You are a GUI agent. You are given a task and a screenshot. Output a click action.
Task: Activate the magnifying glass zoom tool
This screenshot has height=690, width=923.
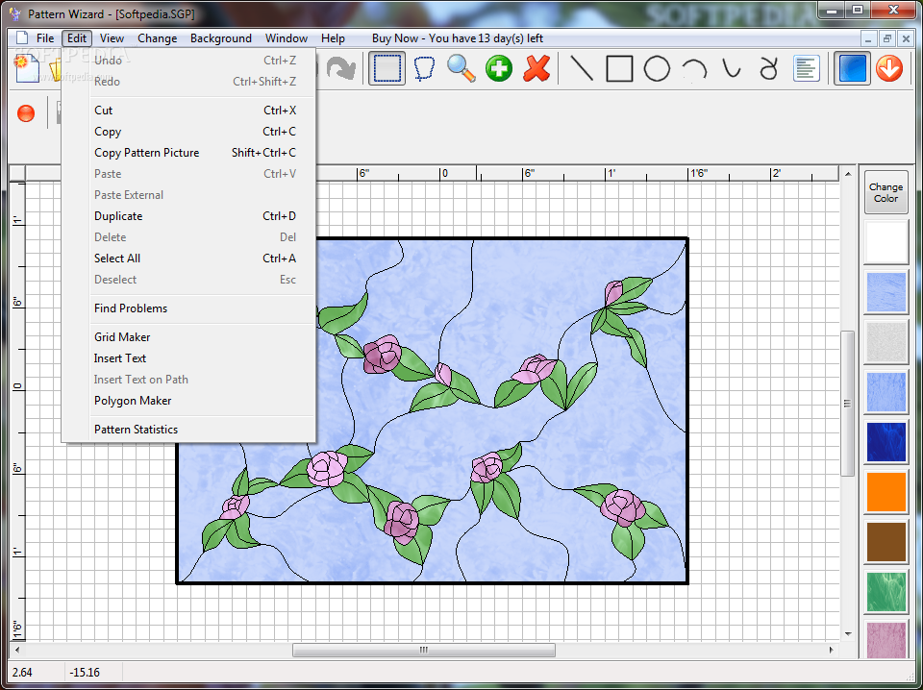point(461,69)
